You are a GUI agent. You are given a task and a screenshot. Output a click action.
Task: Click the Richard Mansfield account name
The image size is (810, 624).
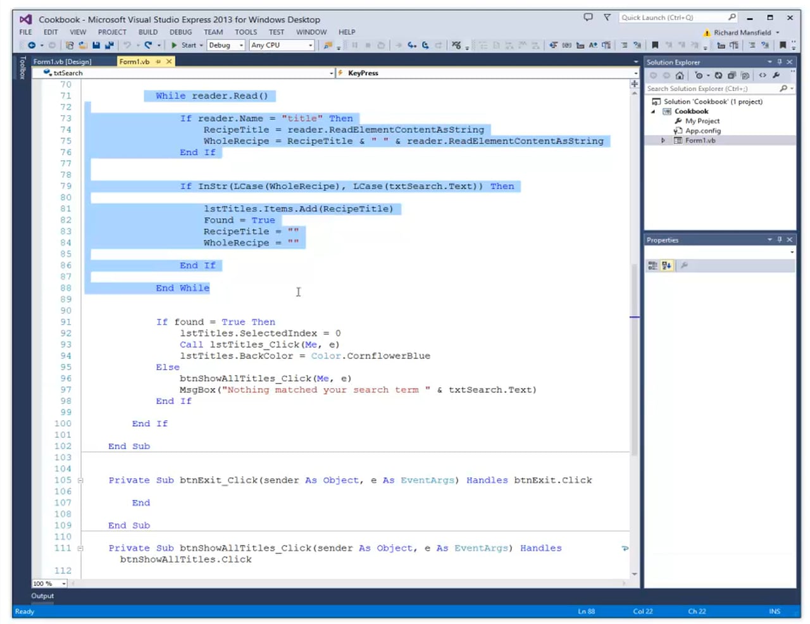pos(742,33)
